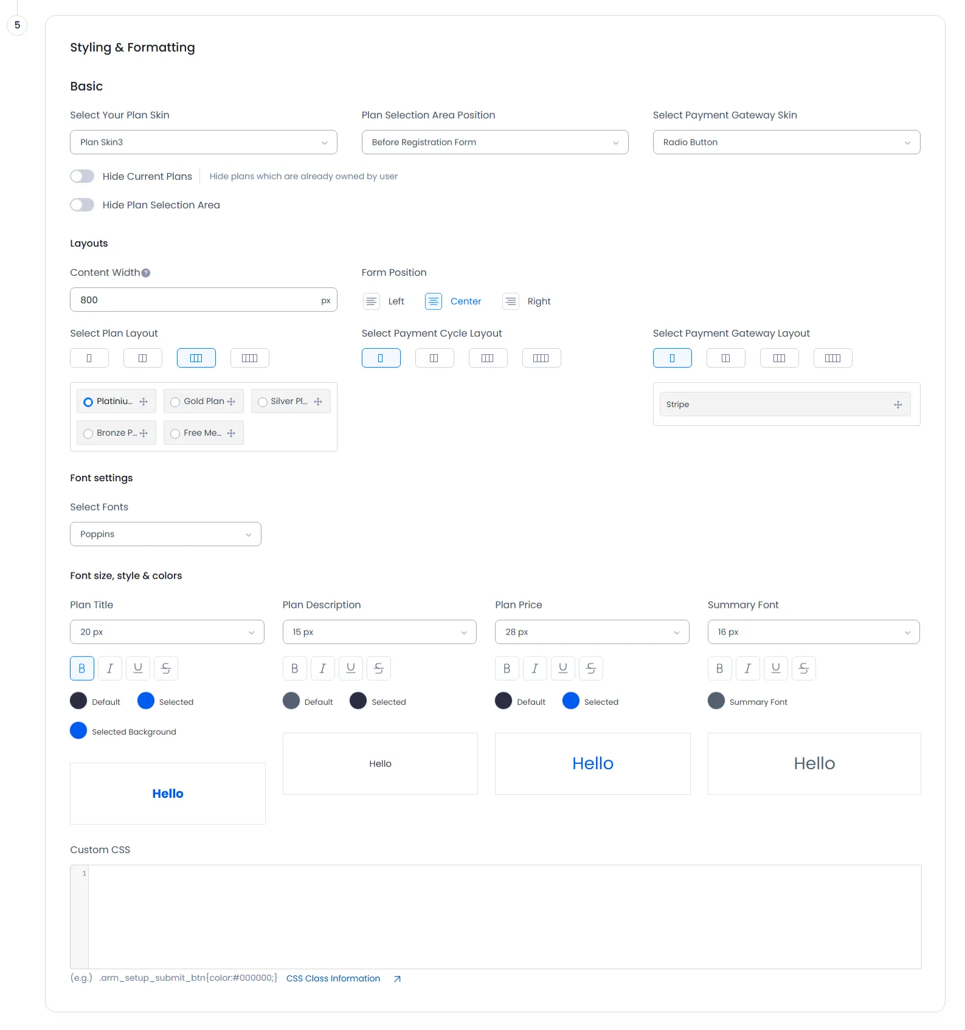Select three-column plan layout
965x1030 pixels.
click(x=196, y=358)
